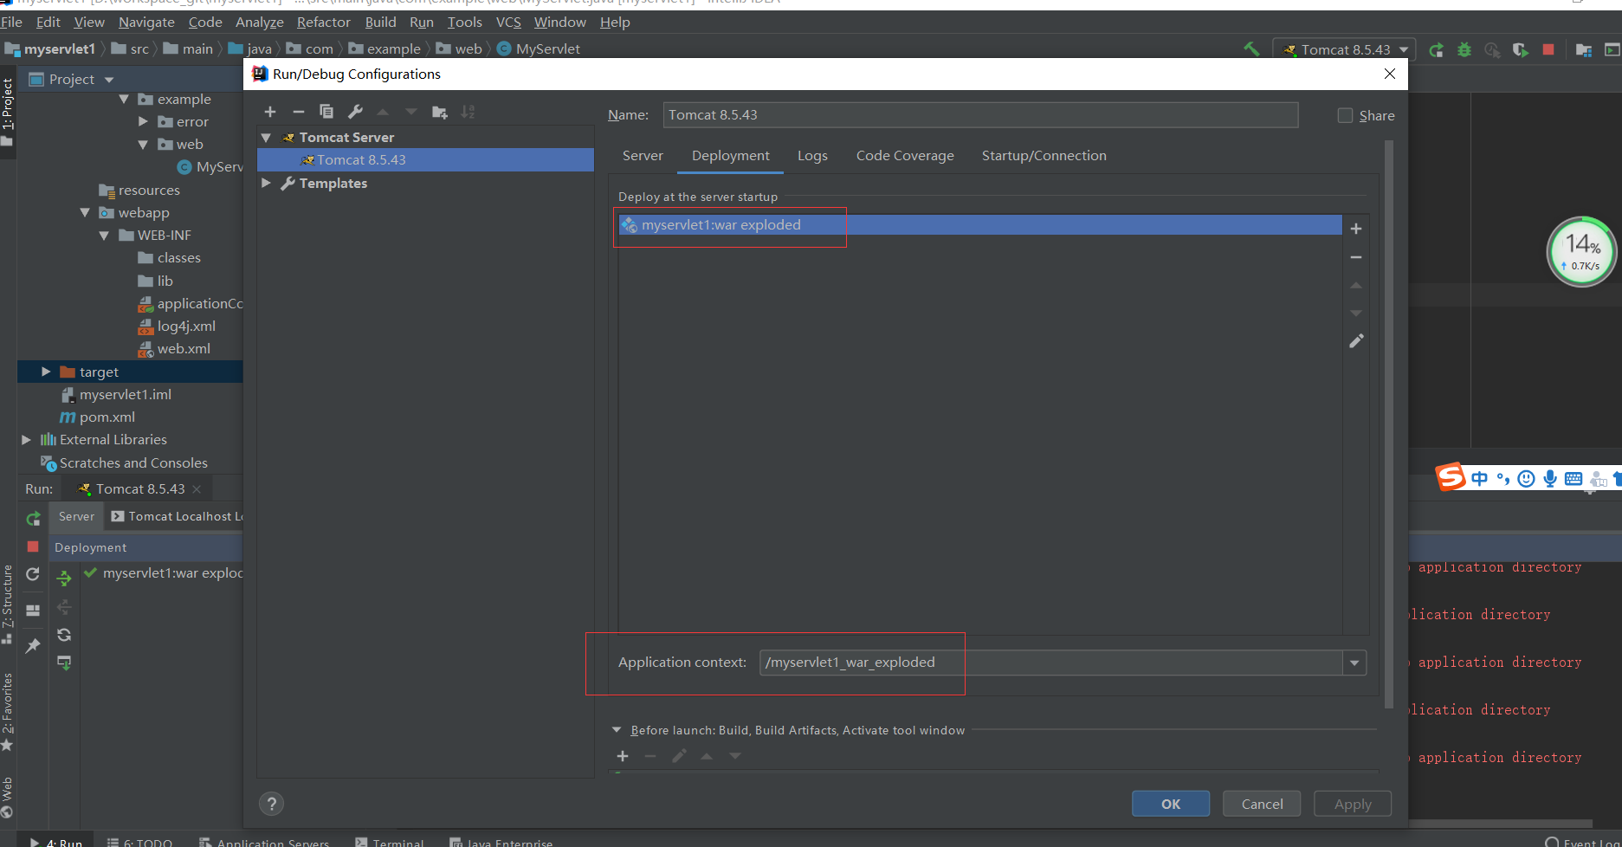Stop running server red square in toolbar
This screenshot has height=847, width=1622.
[1548, 49]
